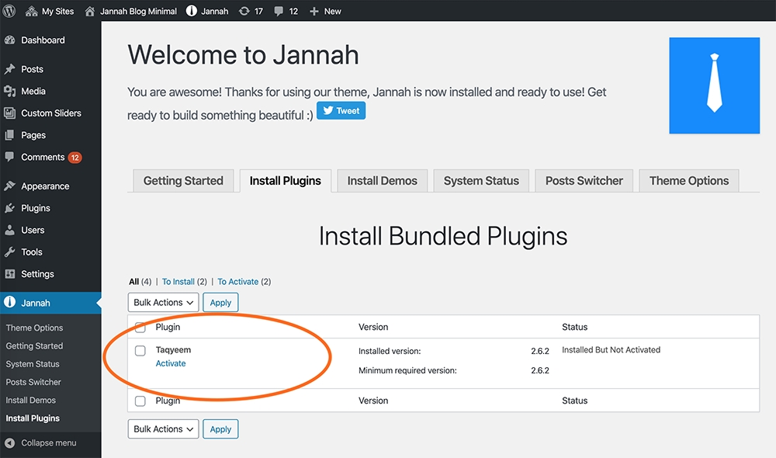Select all plugins with the header checkbox
The height and width of the screenshot is (458, 776).
[x=140, y=328]
